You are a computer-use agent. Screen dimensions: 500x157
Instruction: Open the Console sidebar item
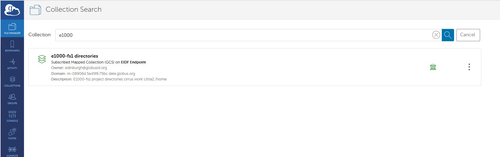pyautogui.click(x=12, y=116)
